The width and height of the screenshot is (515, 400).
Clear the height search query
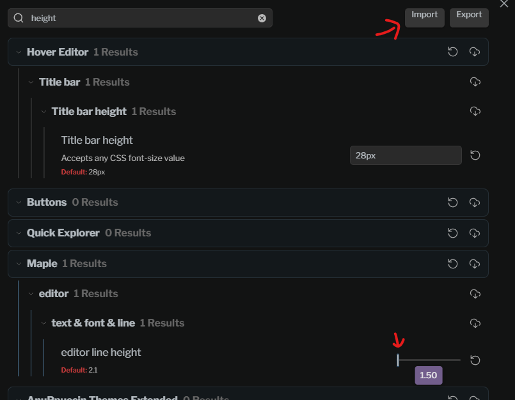click(262, 18)
